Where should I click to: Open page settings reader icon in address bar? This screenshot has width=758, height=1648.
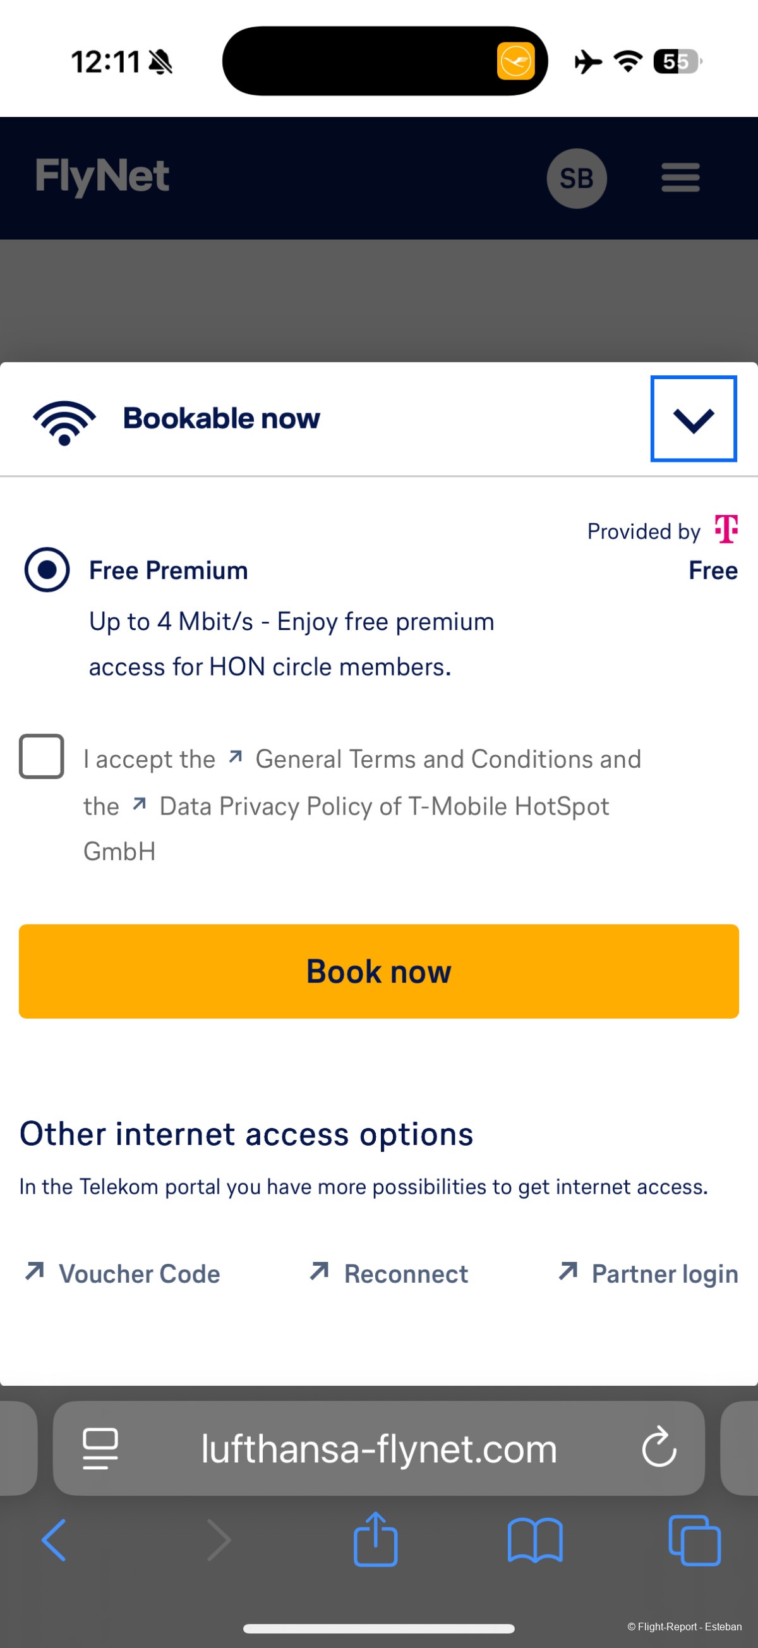click(x=100, y=1448)
